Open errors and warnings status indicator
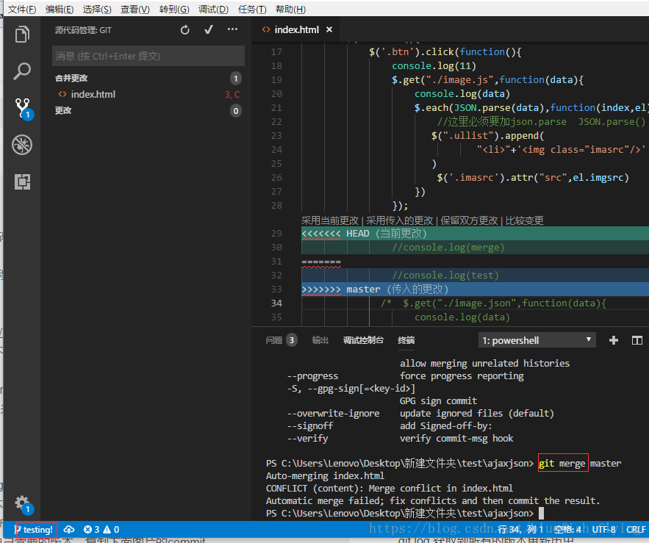Screen dimensions: 649x543 tap(101, 529)
